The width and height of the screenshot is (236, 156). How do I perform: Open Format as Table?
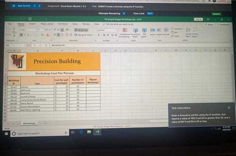(136, 33)
